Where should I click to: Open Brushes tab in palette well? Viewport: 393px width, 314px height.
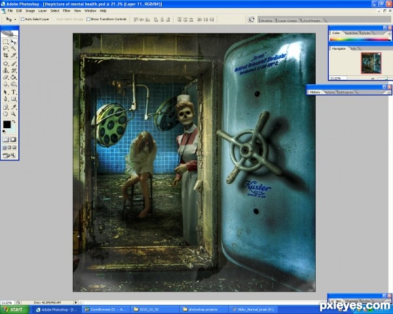click(x=267, y=21)
